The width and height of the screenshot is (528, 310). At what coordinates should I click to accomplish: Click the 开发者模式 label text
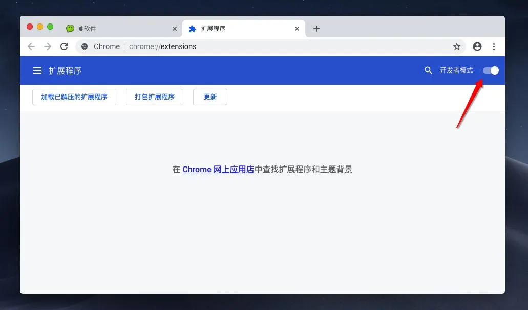click(456, 70)
